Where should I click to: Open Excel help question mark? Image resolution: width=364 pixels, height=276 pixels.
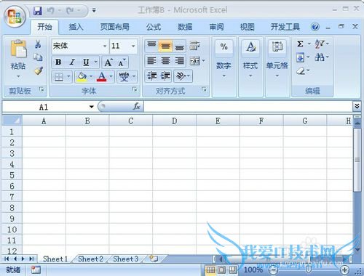pyautogui.click(x=315, y=27)
